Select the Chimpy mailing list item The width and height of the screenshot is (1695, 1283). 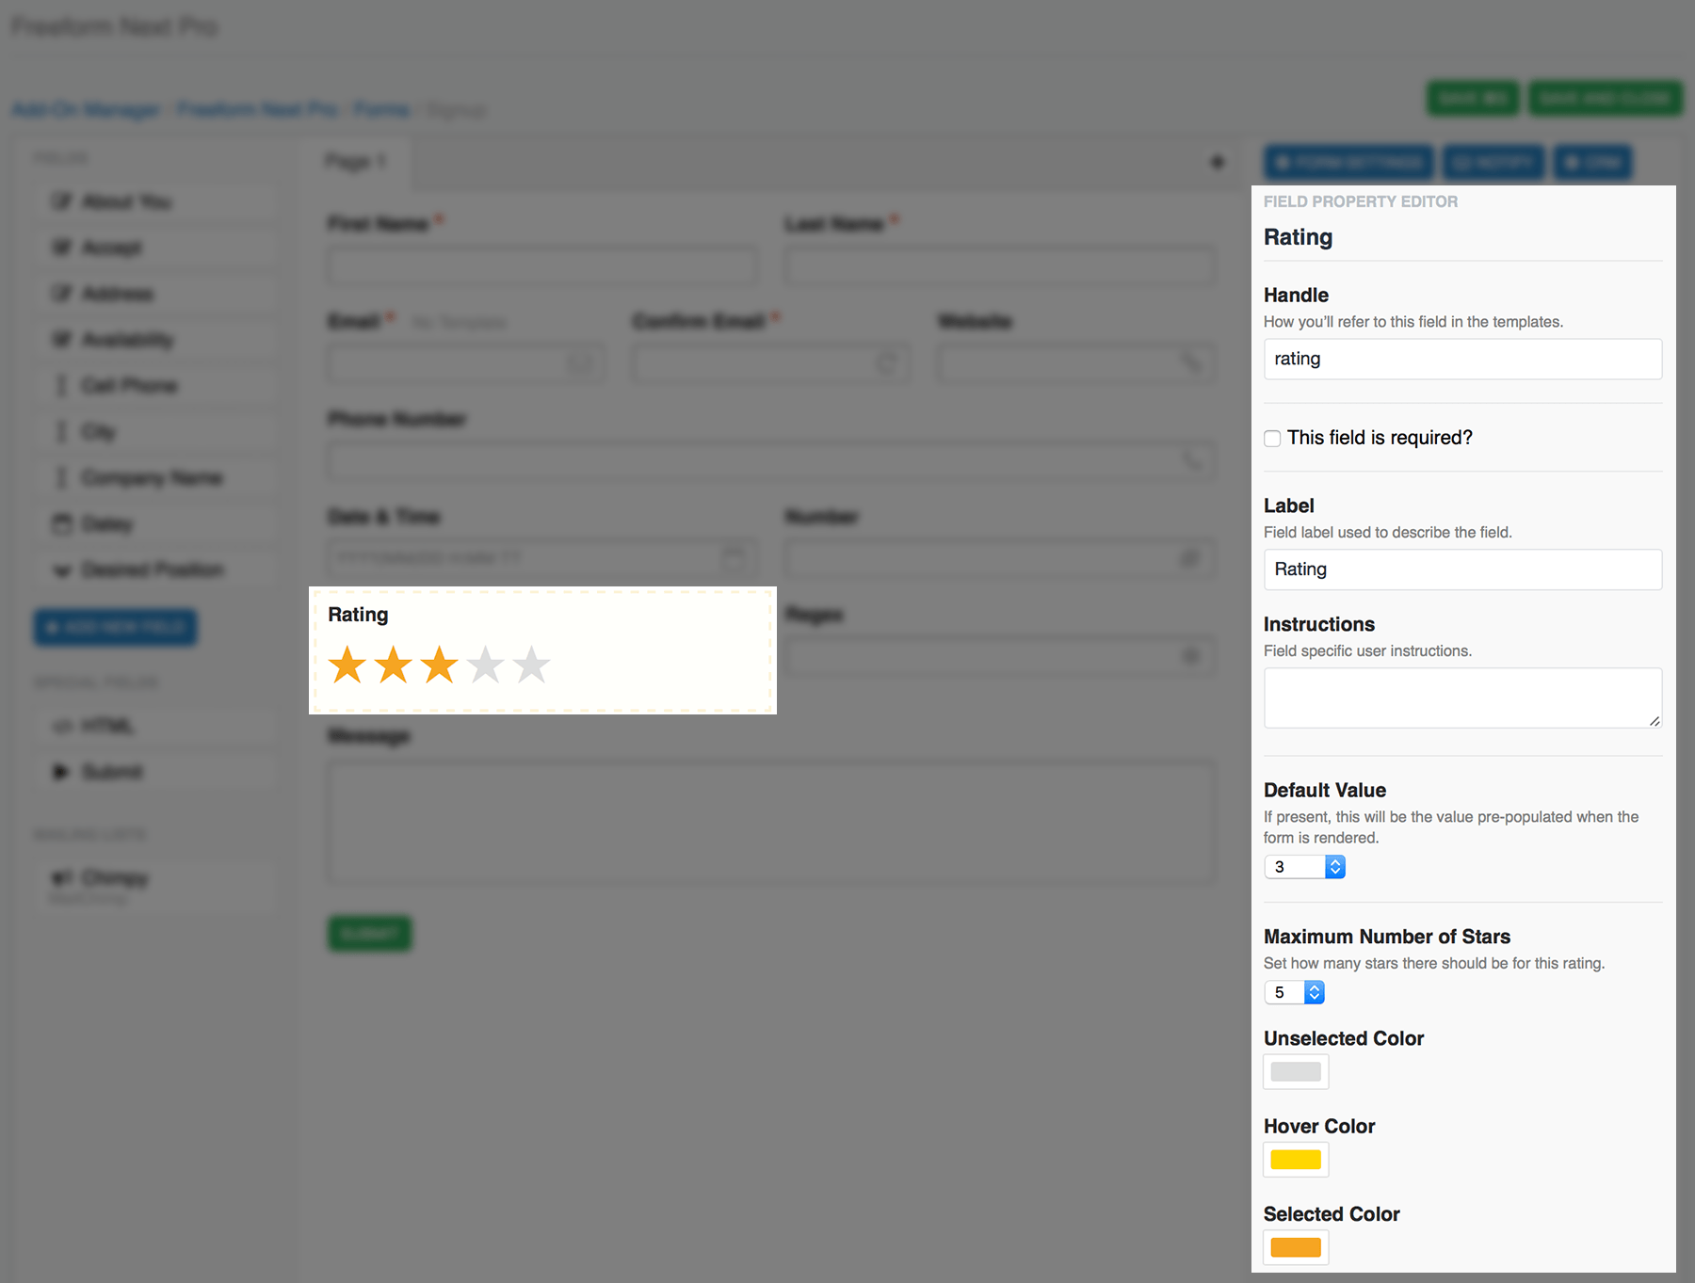[x=156, y=886]
